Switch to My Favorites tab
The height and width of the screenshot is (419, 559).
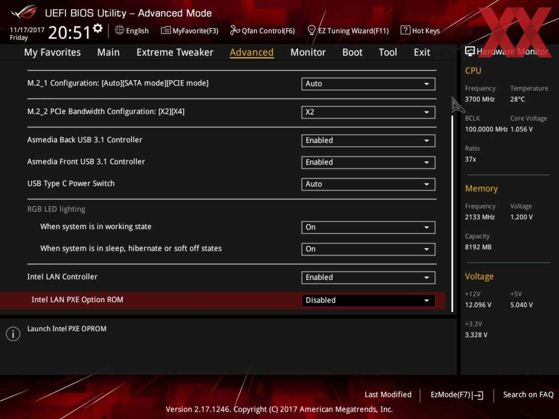52,52
